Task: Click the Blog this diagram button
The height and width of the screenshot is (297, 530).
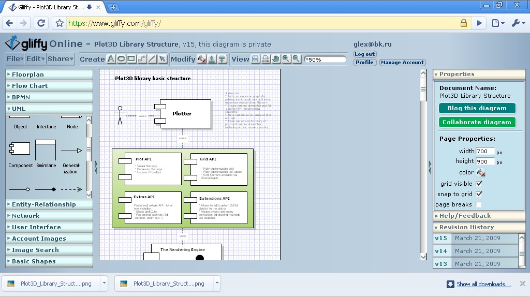Action: coord(477,108)
